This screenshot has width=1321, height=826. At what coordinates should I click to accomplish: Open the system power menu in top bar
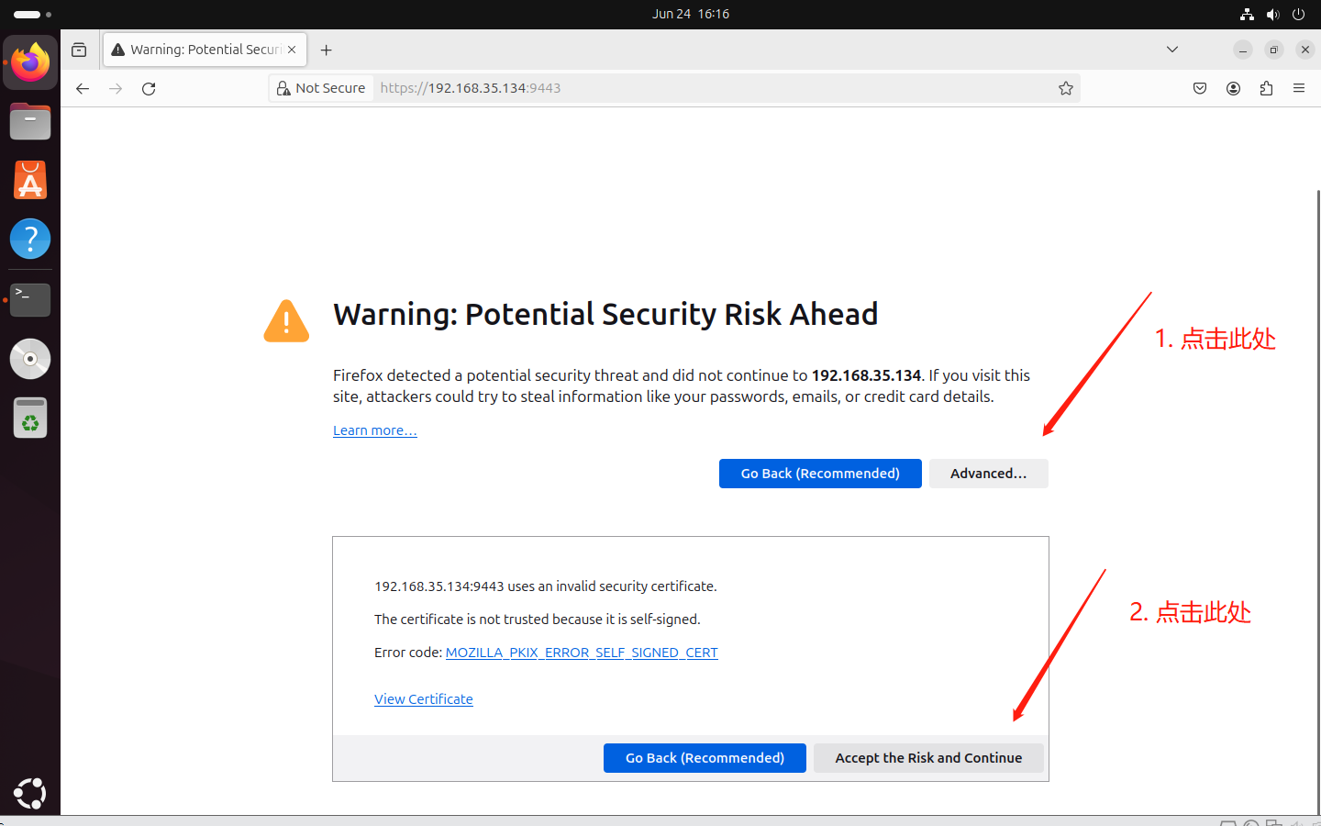(1298, 14)
